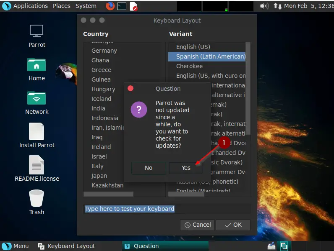The height and width of the screenshot is (251, 334).
Task: Click Cancel in Keyboard Layout window
Action: tap(198, 225)
